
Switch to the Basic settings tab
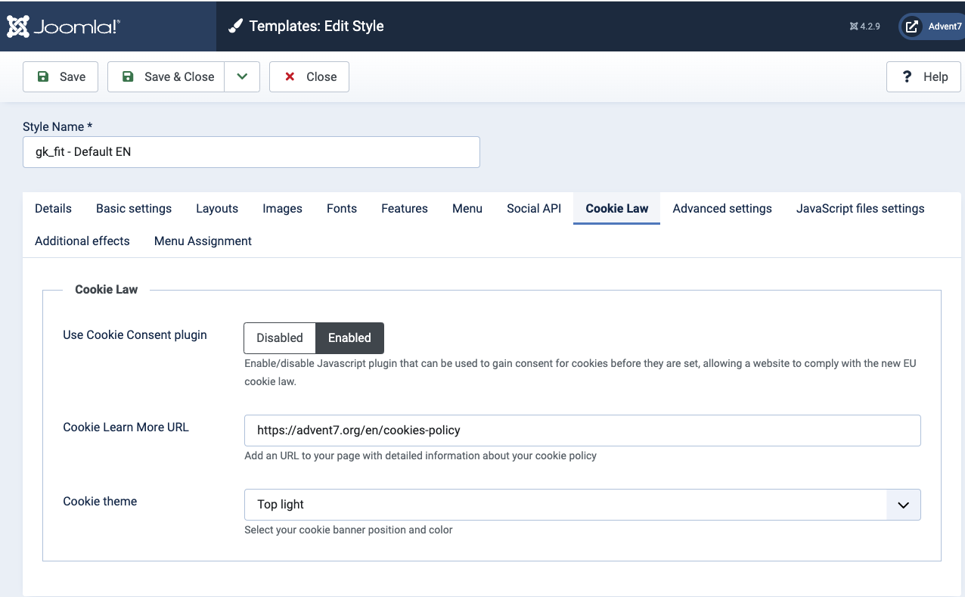click(x=134, y=208)
